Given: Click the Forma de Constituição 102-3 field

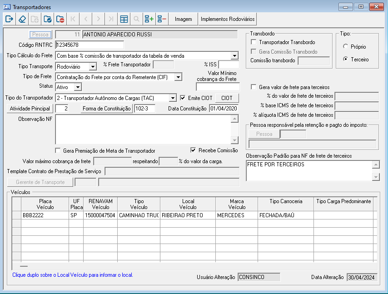Looking at the screenshot, I should coord(144,109).
